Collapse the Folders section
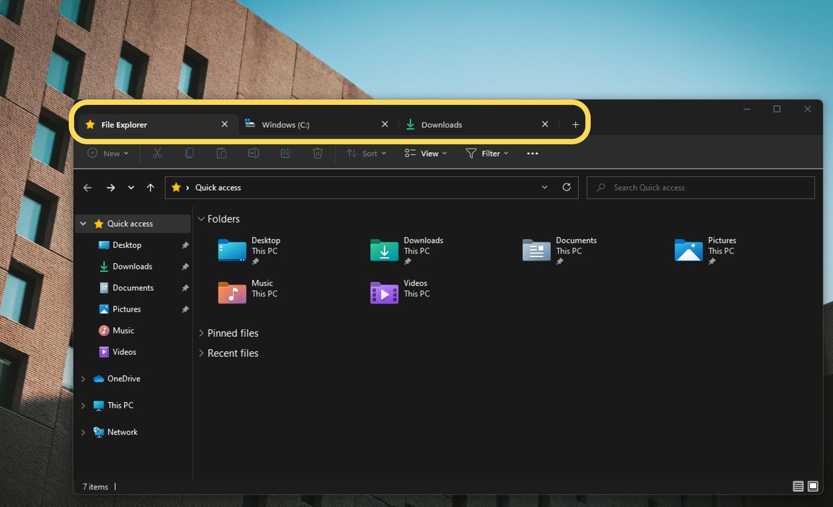 click(201, 219)
